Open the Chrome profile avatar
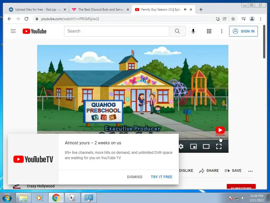Screen dimensions: 270x203 (252, 19)
